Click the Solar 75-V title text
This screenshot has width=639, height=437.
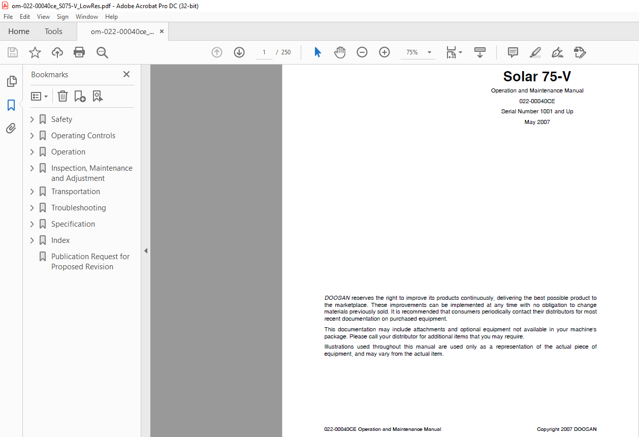pyautogui.click(x=537, y=76)
